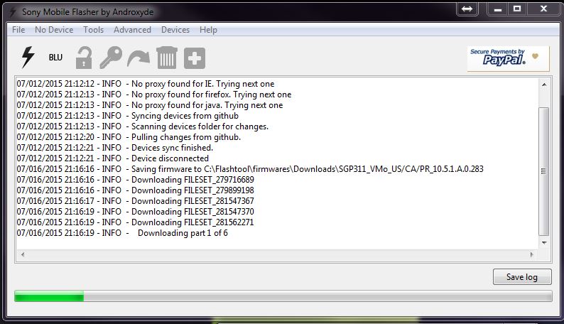Image resolution: width=564 pixels, height=324 pixels.
Task: Click the log vertical scrollbar up arrow
Action: [x=544, y=85]
